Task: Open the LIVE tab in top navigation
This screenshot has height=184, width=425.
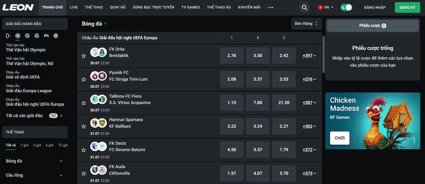Action: (74, 8)
